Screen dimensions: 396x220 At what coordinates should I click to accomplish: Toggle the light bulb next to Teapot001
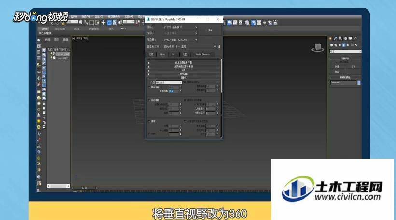click(x=51, y=58)
